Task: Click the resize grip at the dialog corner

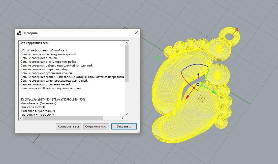Action: [139, 132]
